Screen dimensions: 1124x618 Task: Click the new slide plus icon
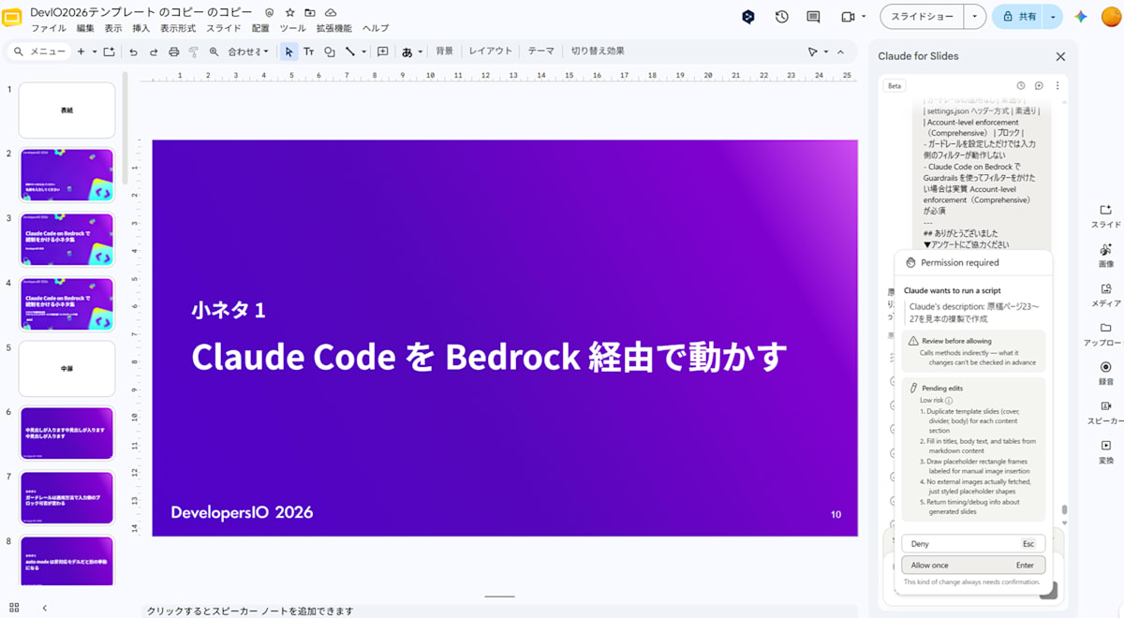tap(81, 51)
